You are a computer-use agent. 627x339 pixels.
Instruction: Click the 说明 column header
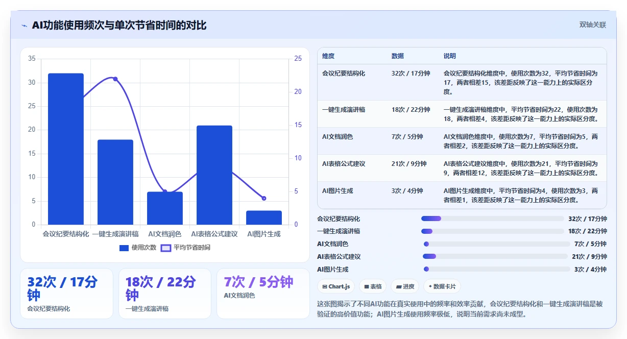click(450, 56)
